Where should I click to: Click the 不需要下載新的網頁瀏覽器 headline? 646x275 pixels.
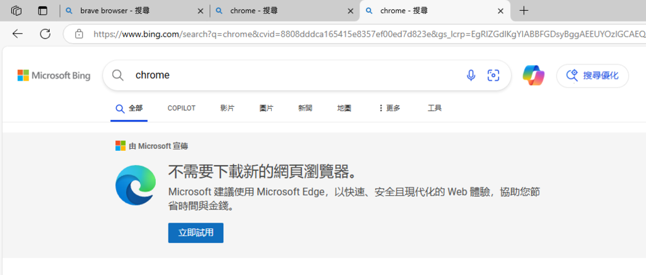tap(262, 172)
